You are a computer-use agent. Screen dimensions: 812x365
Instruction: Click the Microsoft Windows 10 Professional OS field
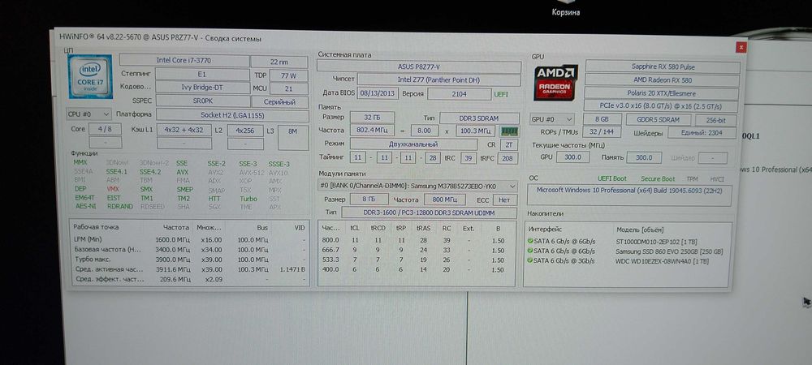pyautogui.click(x=629, y=195)
